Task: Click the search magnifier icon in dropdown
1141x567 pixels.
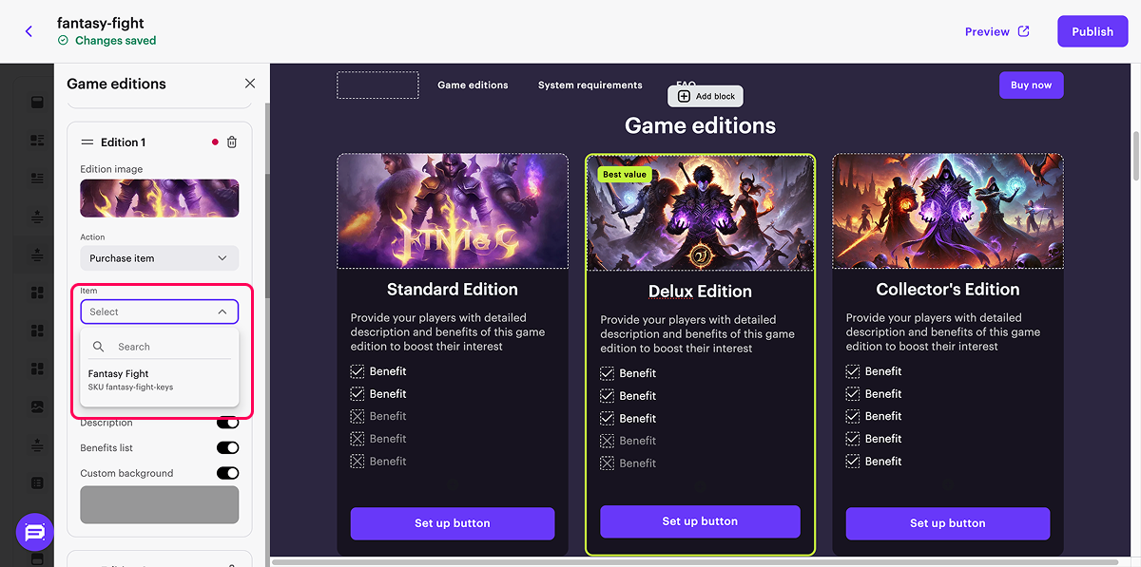Action: (99, 347)
